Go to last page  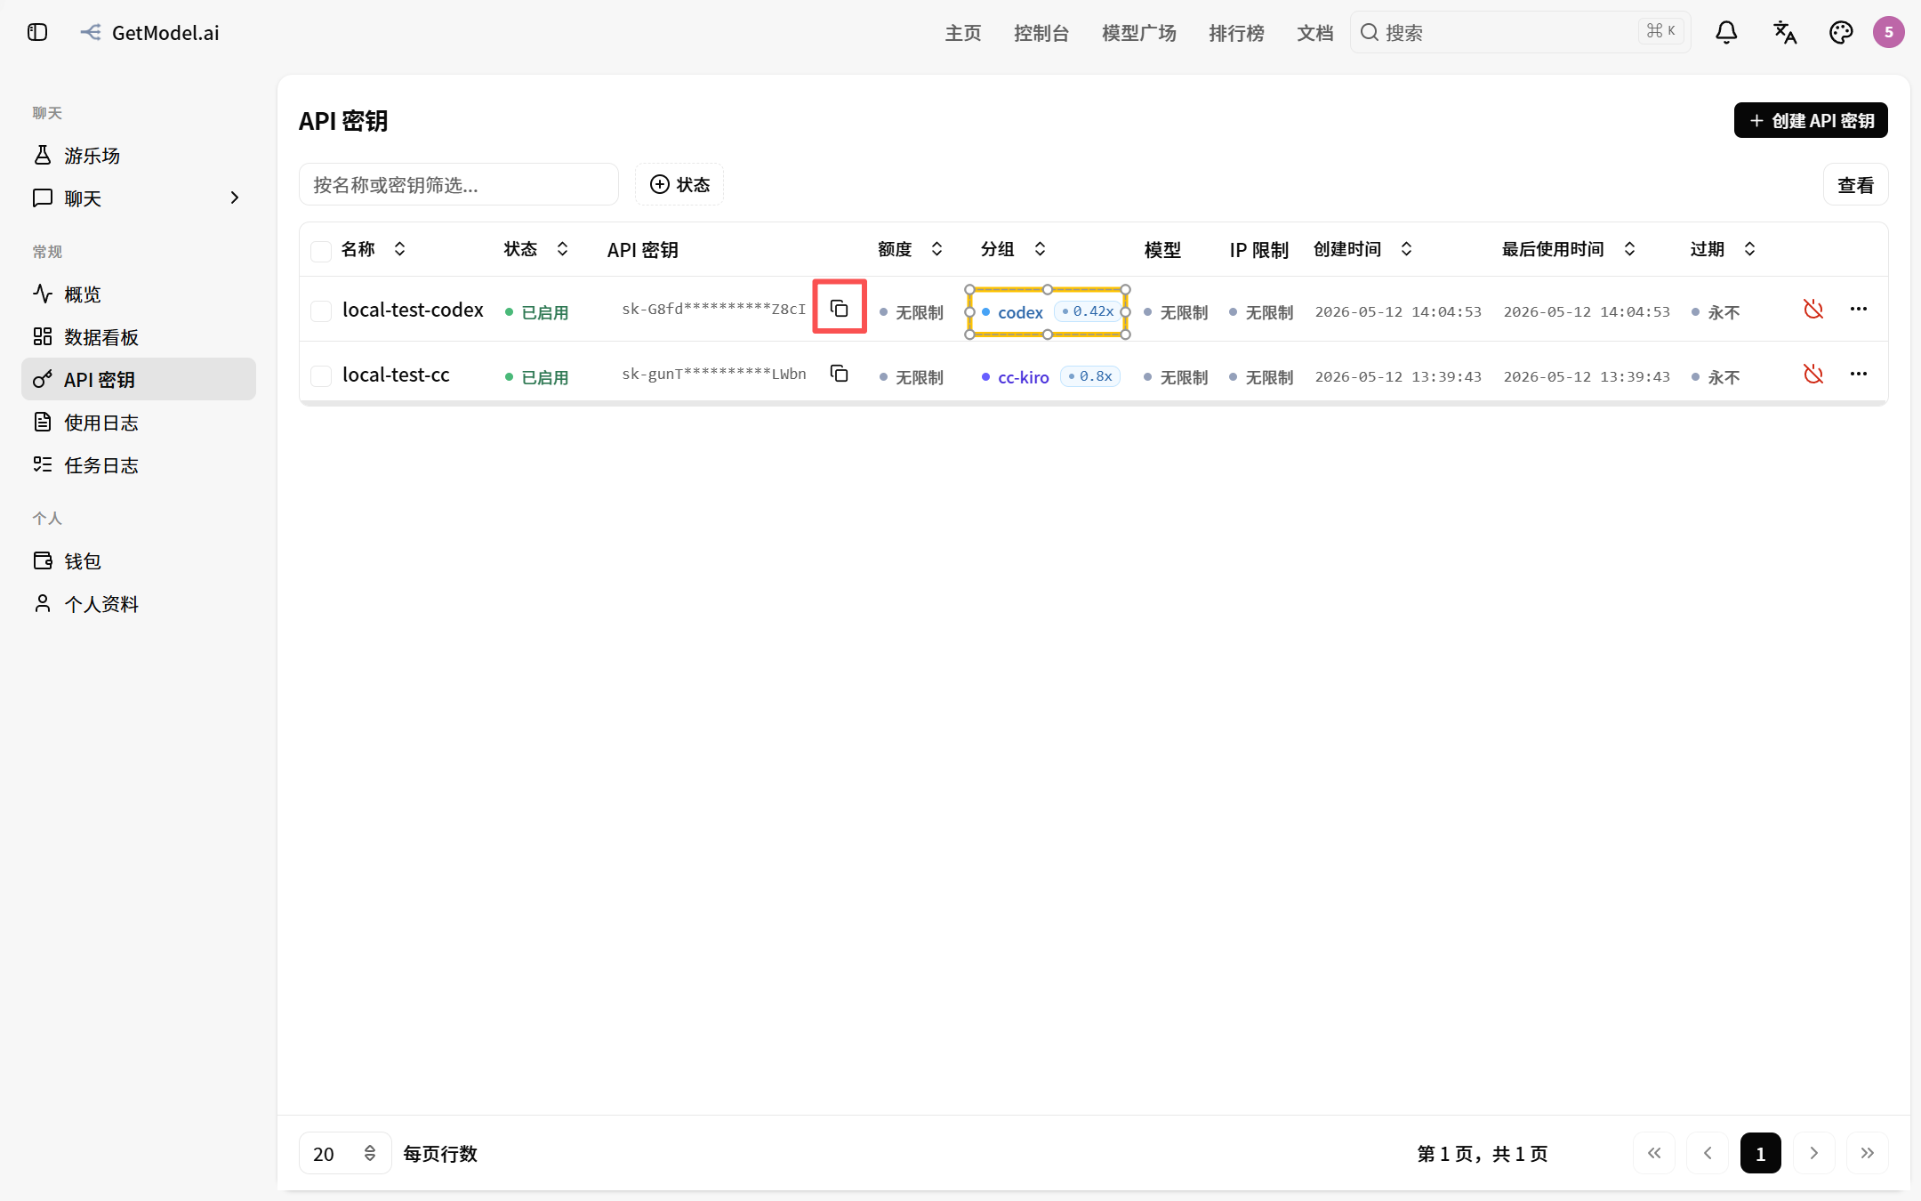point(1868,1153)
